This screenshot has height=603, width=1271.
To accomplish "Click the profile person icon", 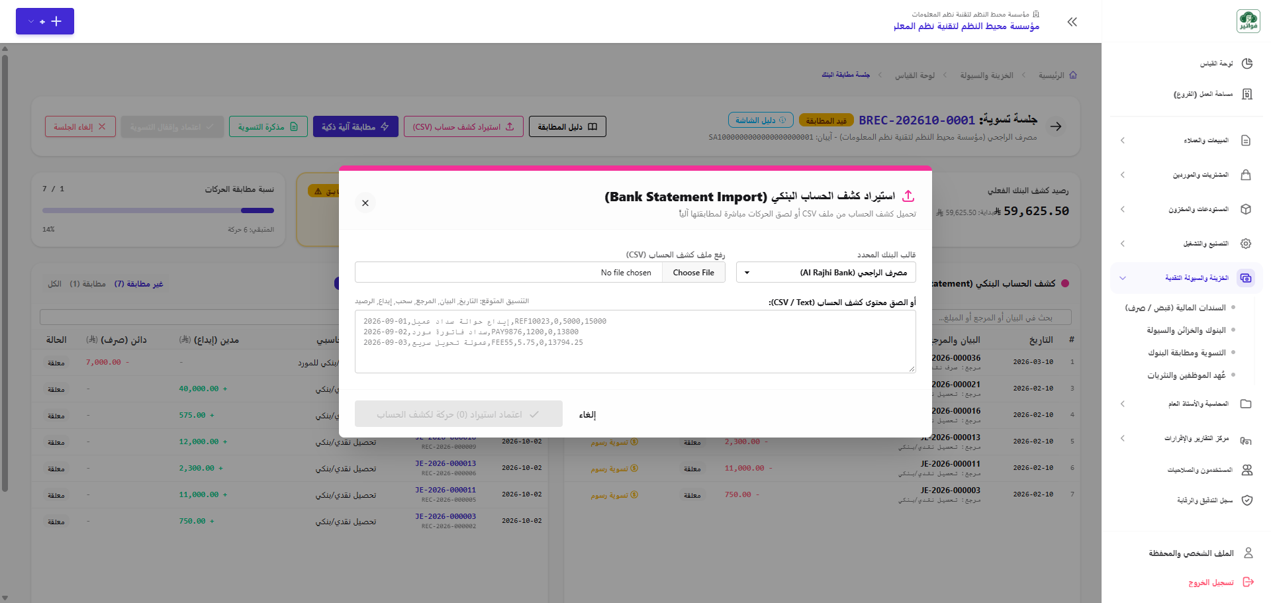I will coord(1248,553).
